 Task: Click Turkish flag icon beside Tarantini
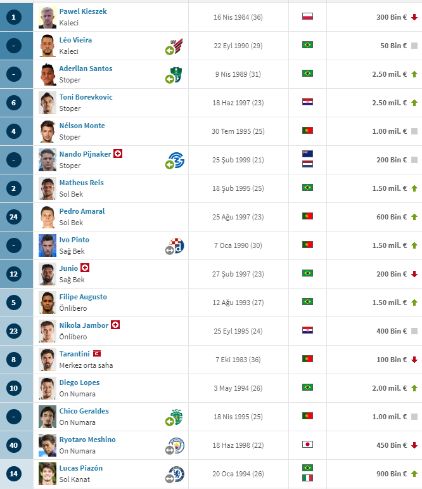(98, 354)
